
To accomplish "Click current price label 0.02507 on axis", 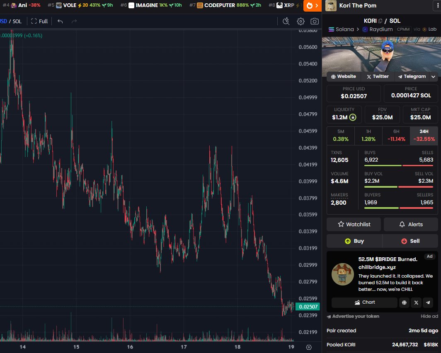I will click(308, 307).
